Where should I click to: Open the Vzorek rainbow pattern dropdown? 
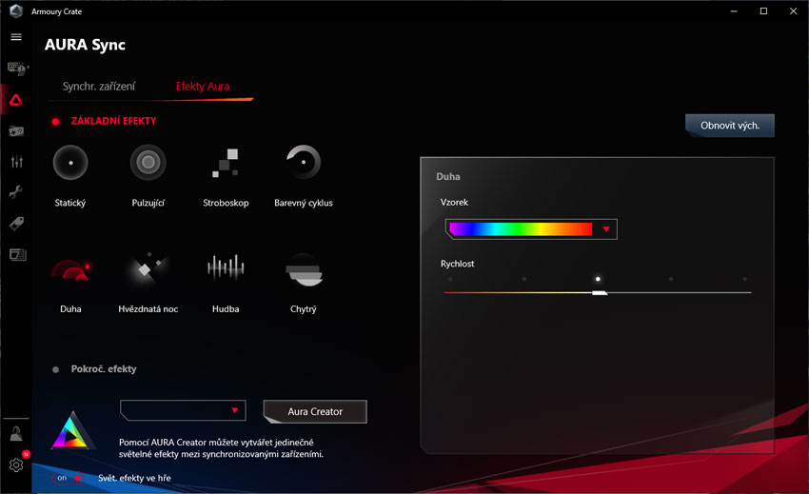click(x=531, y=229)
